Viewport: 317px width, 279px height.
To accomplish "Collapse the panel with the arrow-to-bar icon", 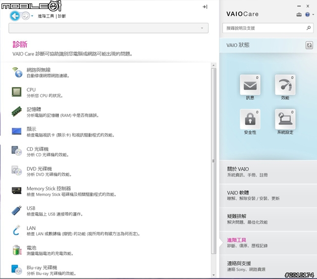I will pos(205,6).
